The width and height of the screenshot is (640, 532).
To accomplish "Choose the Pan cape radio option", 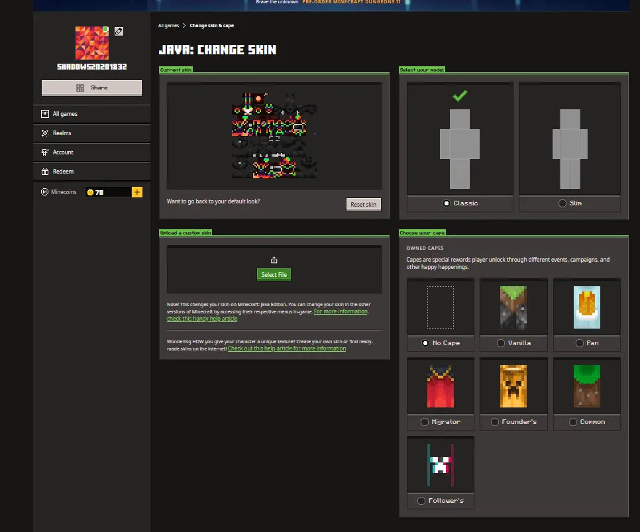I will pos(580,343).
